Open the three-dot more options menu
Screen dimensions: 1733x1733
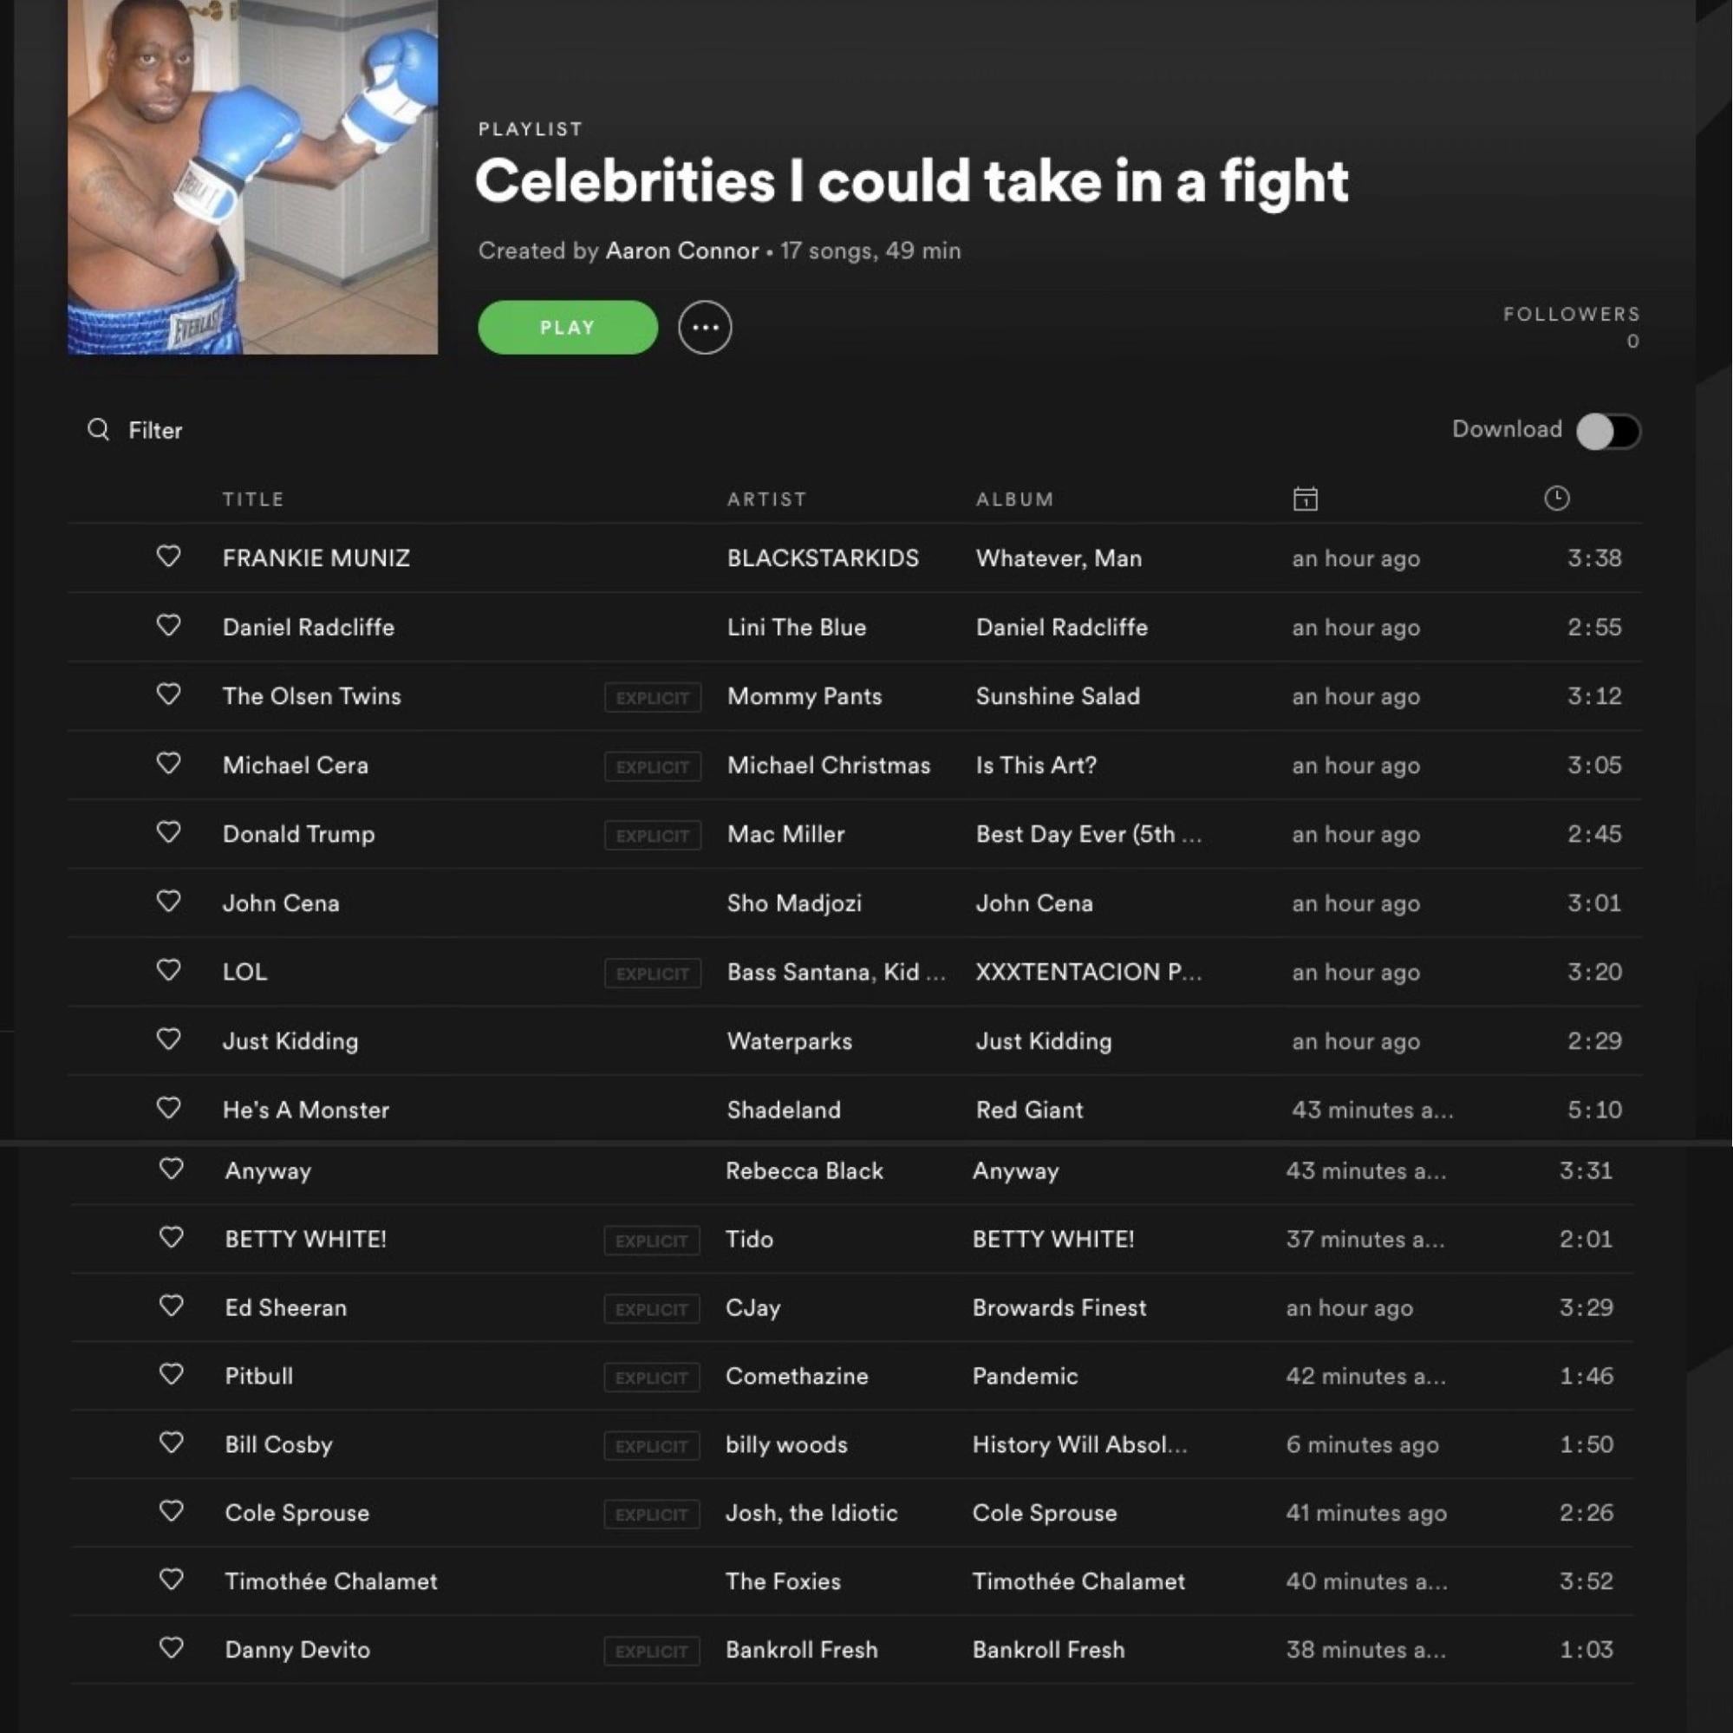705,328
